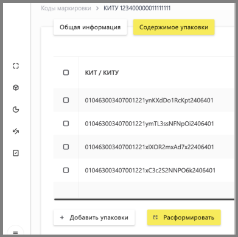
Task: Check the row ending xC3c2S2NNPO6k2406401
Action: pos(66,170)
